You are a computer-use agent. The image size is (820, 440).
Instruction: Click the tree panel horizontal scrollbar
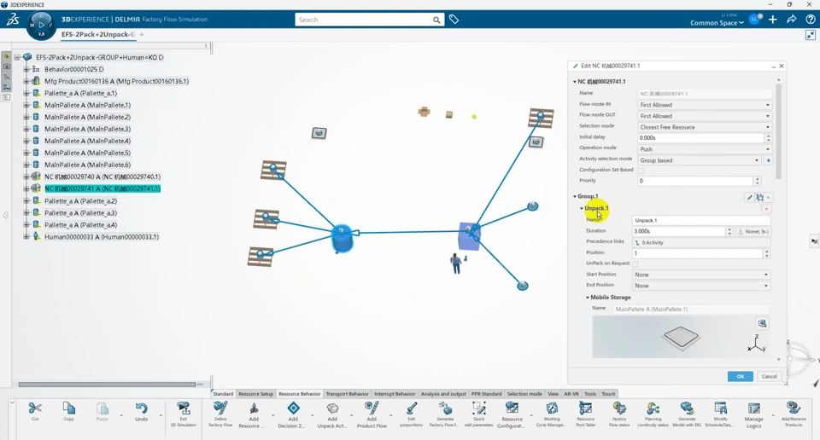click(x=108, y=385)
